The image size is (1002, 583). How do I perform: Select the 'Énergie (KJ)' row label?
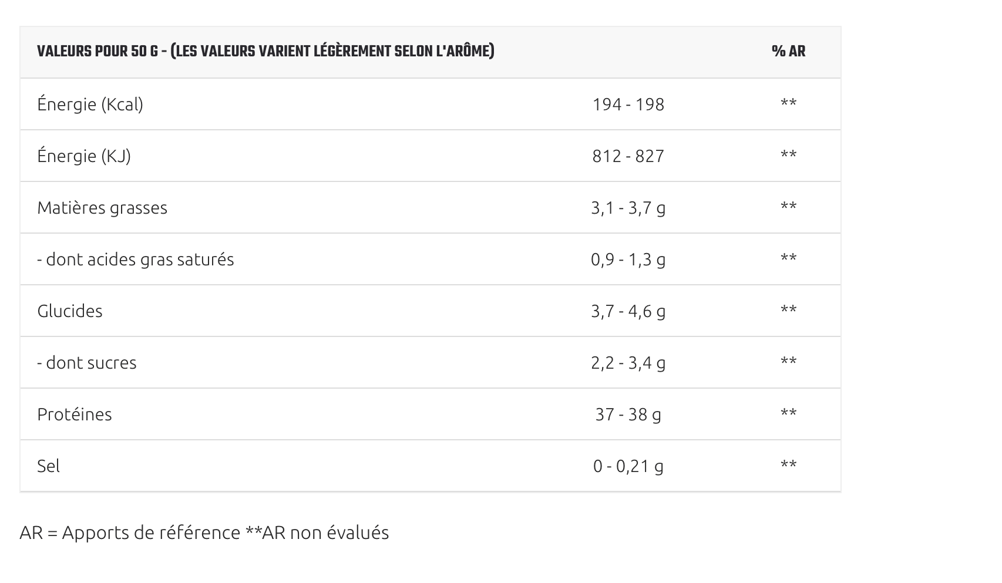click(x=84, y=156)
